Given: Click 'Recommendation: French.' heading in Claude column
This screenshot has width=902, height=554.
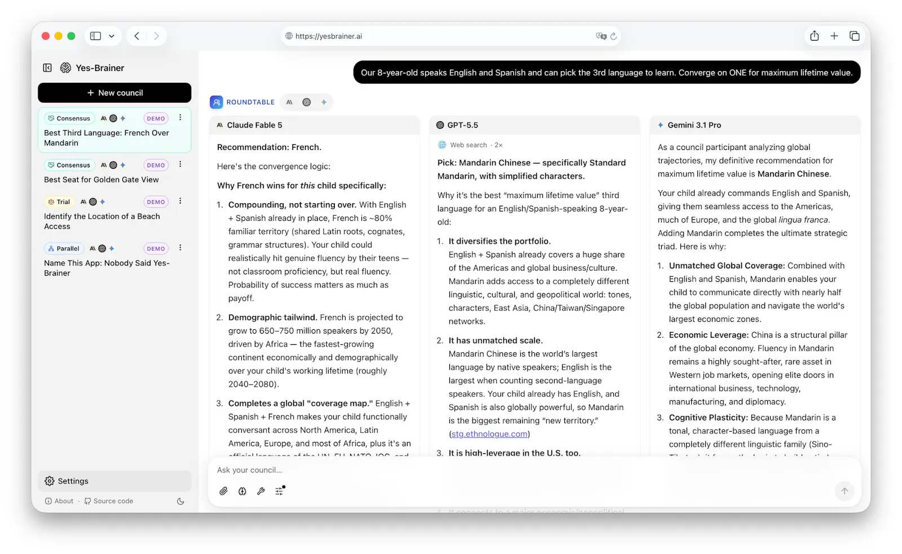Looking at the screenshot, I should (269, 148).
